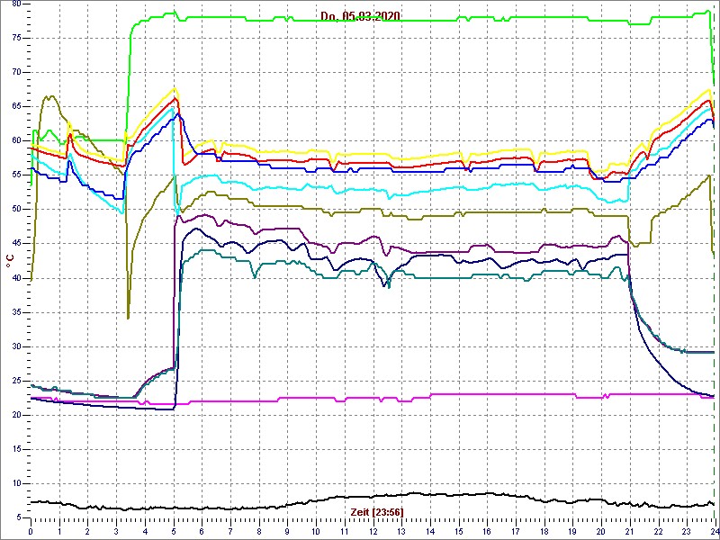The image size is (720, 540).
Task: Select the 65 temperature axis value
Action: coord(16,106)
